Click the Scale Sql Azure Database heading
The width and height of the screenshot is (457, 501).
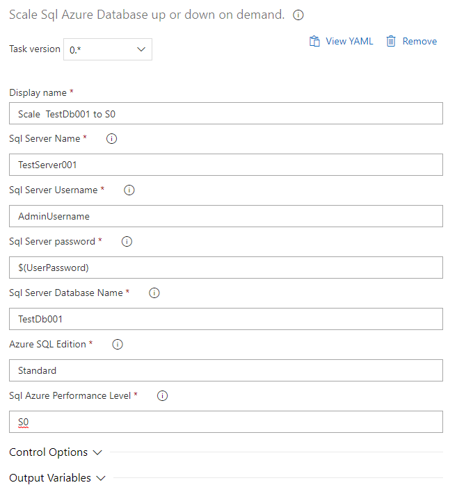coord(147,15)
